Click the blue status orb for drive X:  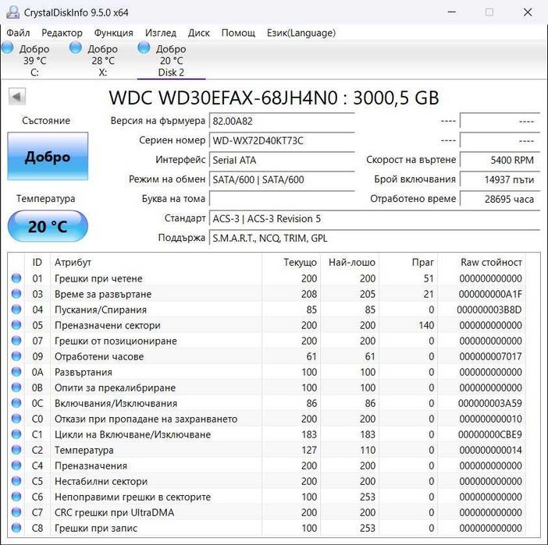pyautogui.click(x=76, y=48)
